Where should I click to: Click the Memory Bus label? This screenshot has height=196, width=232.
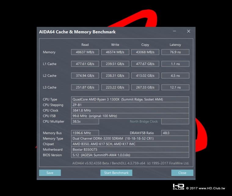52,133
